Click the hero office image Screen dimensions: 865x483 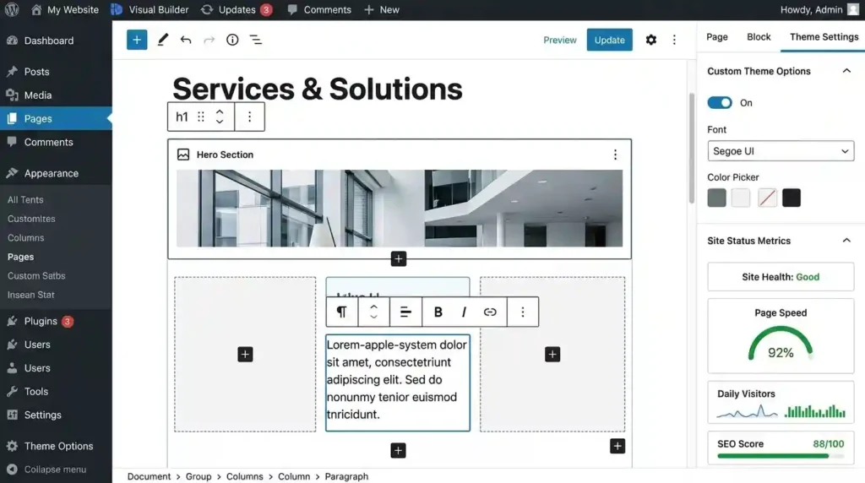400,209
